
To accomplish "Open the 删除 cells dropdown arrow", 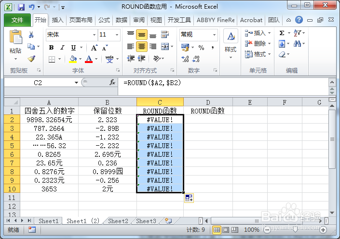I will [x=269, y=43].
